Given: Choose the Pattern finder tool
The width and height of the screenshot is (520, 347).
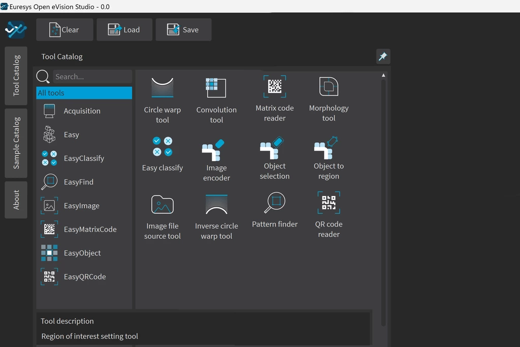Looking at the screenshot, I should (275, 203).
